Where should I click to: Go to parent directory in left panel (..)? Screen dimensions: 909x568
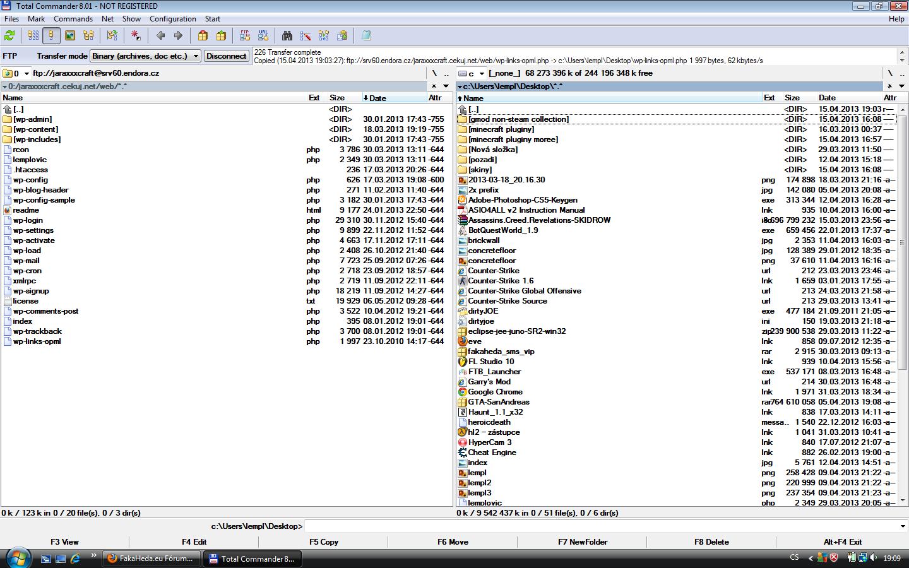click(x=446, y=73)
